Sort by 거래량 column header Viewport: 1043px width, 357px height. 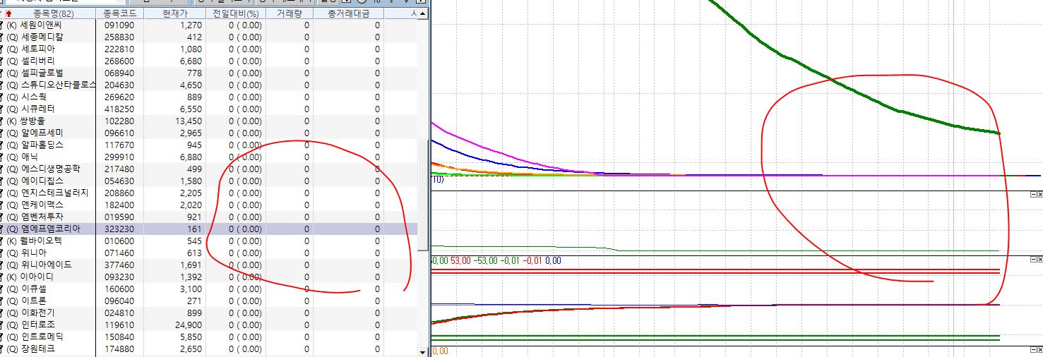point(291,13)
